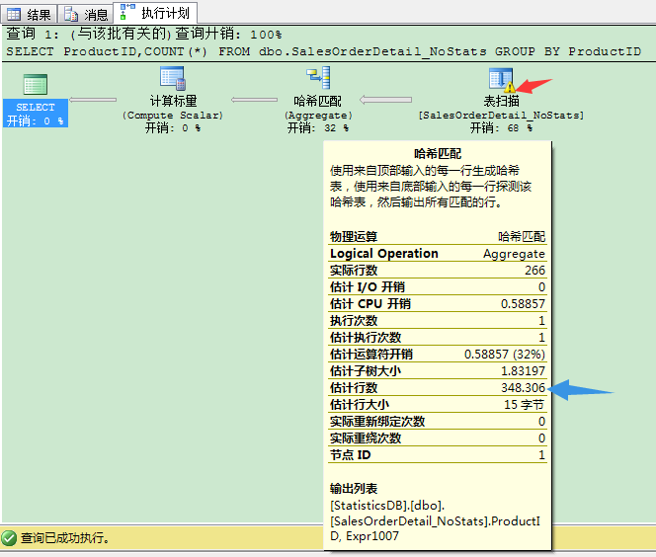Select the 执行计划 tab

[156, 13]
